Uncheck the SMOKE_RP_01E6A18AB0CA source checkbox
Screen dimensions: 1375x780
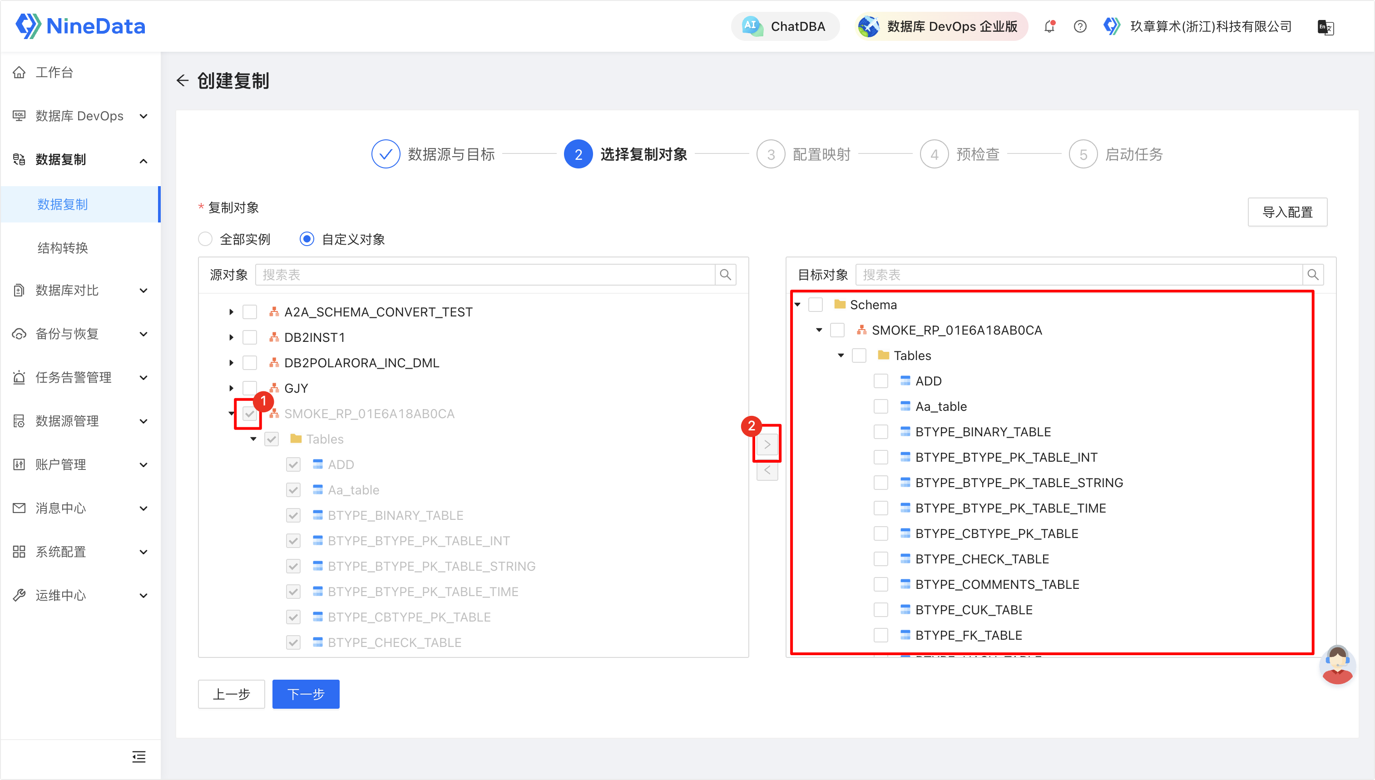click(x=249, y=414)
